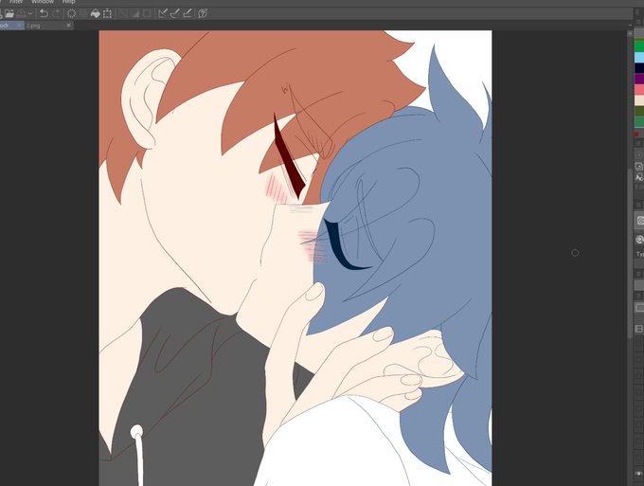Pick the light blue color swatch
The height and width of the screenshot is (486, 644).
(x=639, y=58)
